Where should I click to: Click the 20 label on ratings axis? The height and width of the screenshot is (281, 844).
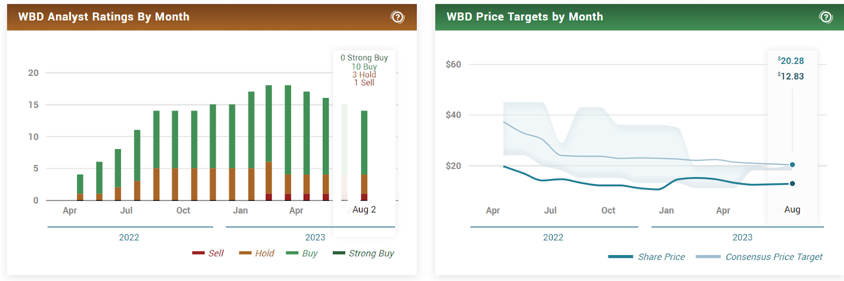(x=33, y=73)
